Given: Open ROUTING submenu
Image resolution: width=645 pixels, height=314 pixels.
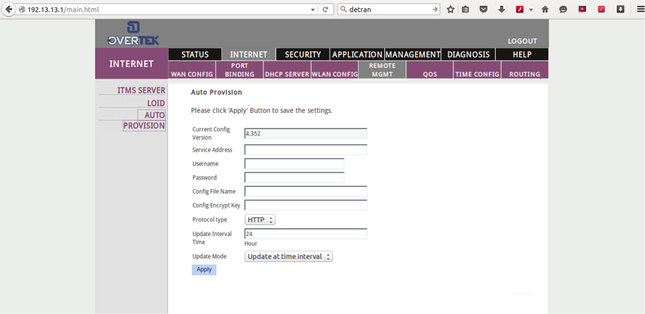Looking at the screenshot, I should tap(525, 70).
